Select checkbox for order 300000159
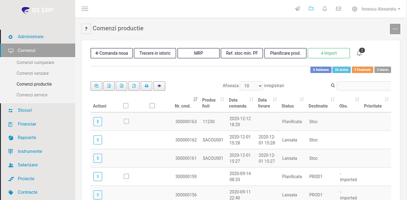This screenshot has height=200, width=407. coord(126,176)
